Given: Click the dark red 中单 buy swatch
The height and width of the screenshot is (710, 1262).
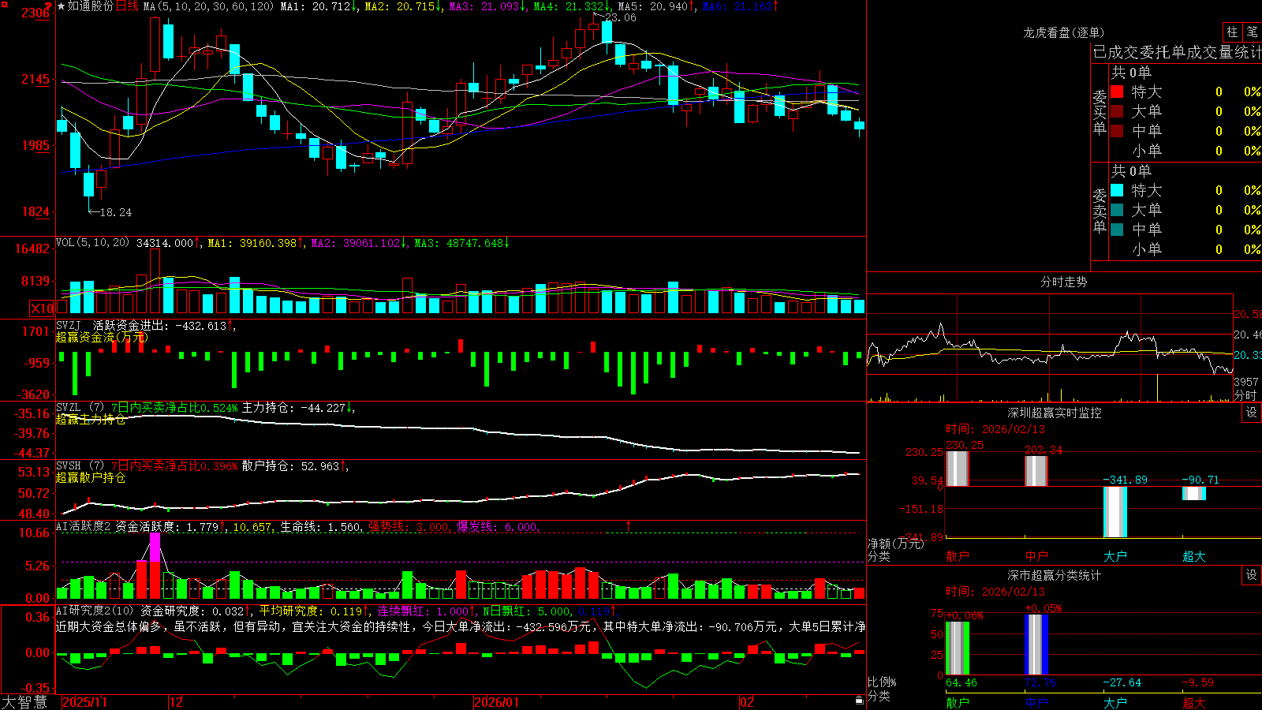Looking at the screenshot, I should (x=1117, y=131).
